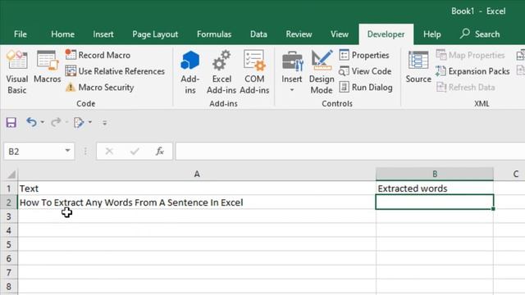Open the Undo history dropdown arrow
This screenshot has height=295, width=525.
pyautogui.click(x=43, y=122)
